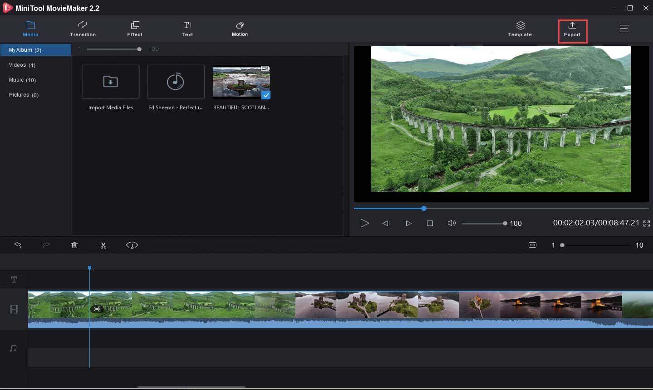The image size is (653, 390).
Task: Click scissors icon on the playhead
Action: 97,309
